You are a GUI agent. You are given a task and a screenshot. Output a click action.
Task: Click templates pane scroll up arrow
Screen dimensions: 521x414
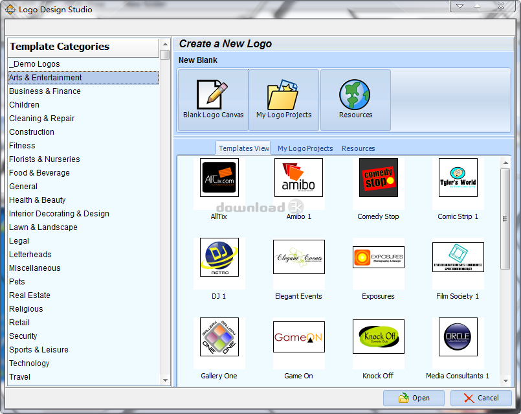[x=505, y=163]
